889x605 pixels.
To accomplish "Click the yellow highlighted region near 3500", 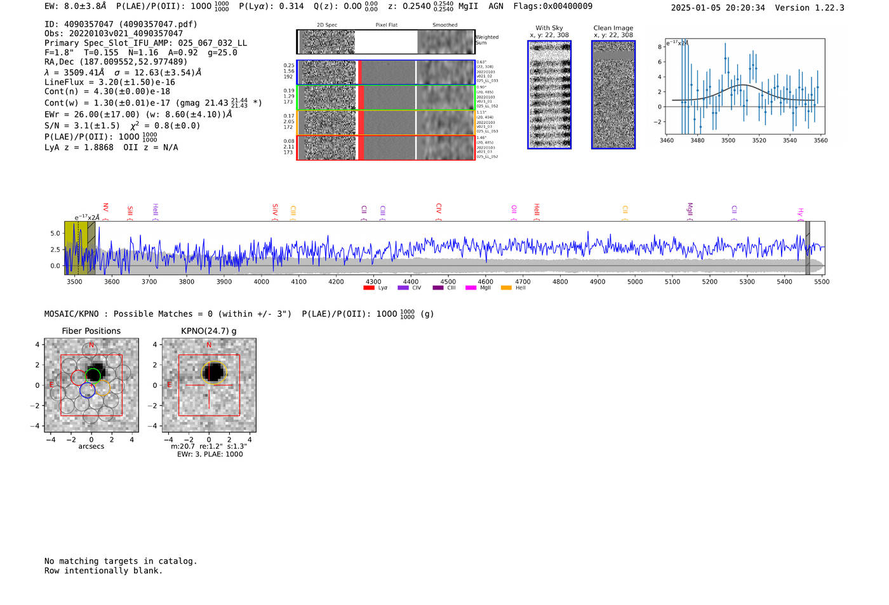I will 76,248.
